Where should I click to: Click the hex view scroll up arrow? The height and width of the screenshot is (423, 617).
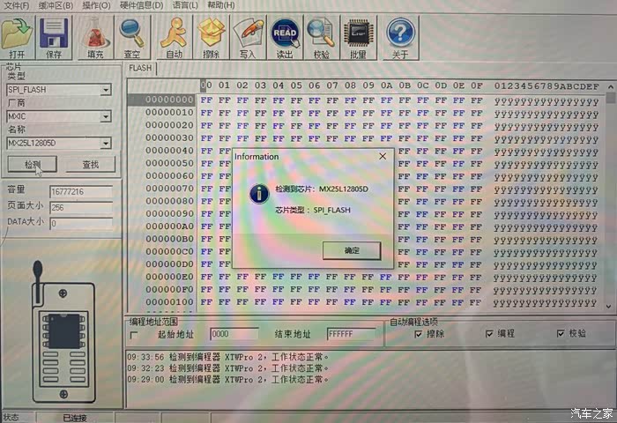[611, 86]
